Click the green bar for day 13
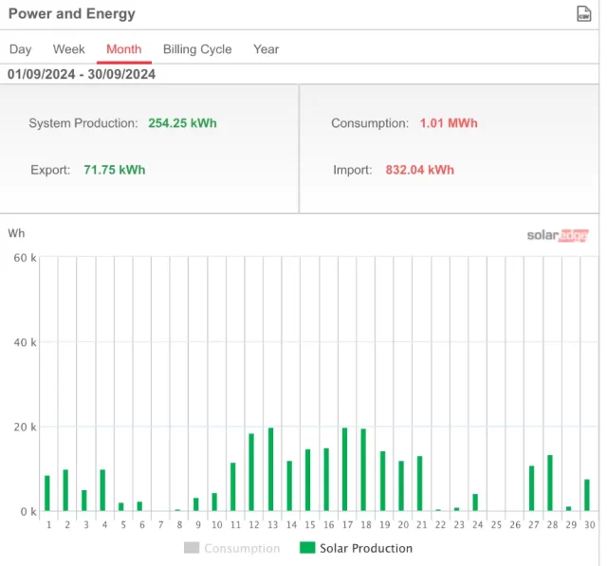Screen dimensions: 607x566 tap(270, 469)
